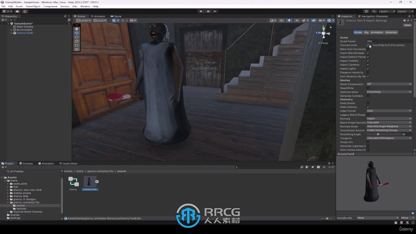
Task: Enable Generate Colliders checkbox
Action: 368,96
